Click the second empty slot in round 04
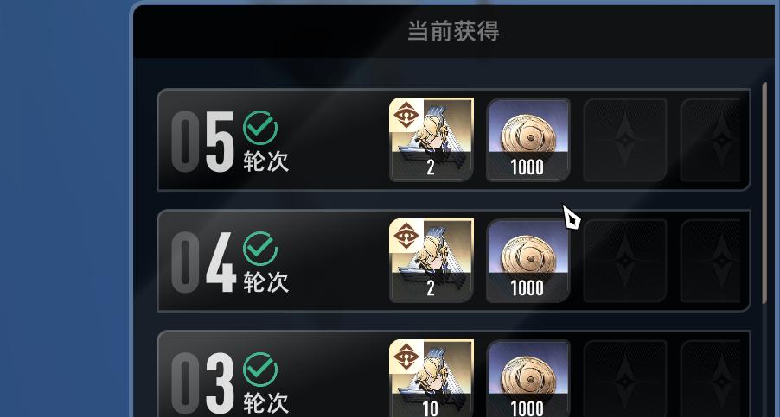The height and width of the screenshot is (417, 780). 710,261
